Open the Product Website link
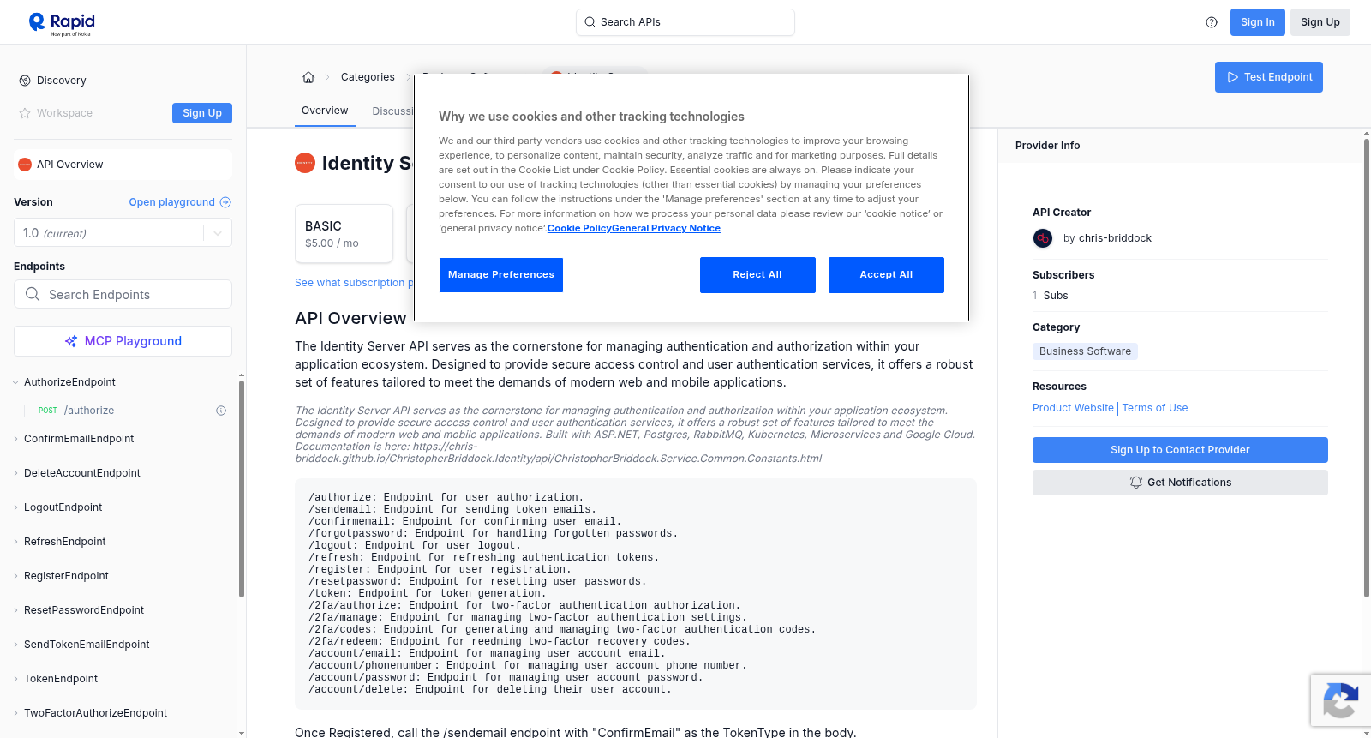This screenshot has width=1371, height=738. tap(1073, 408)
